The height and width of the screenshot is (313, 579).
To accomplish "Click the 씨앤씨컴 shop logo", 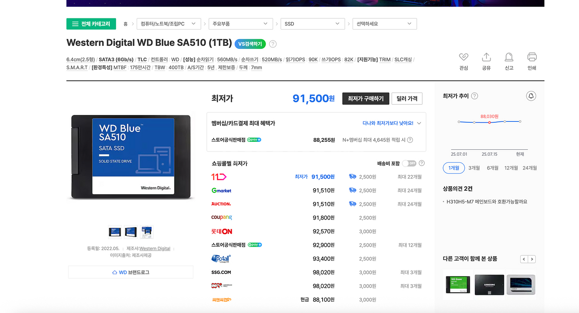I will tap(221, 300).
